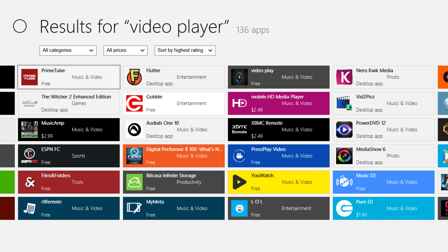The height and width of the screenshot is (252, 448).
Task: Expand Sort by highest rating dropdown
Action: pyautogui.click(x=185, y=50)
